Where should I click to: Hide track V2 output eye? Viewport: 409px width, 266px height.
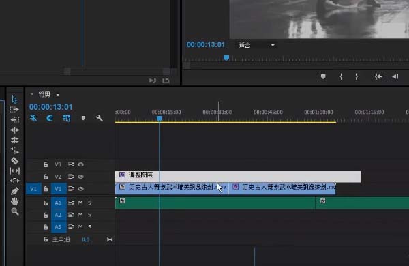click(81, 177)
